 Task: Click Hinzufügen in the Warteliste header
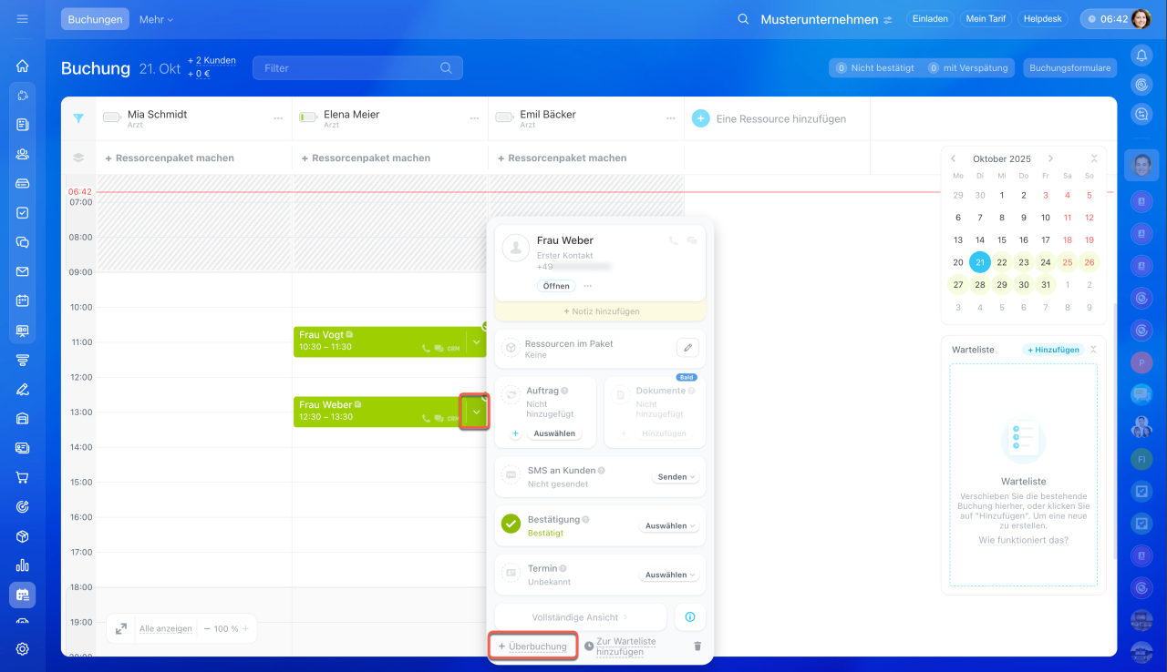click(x=1053, y=350)
